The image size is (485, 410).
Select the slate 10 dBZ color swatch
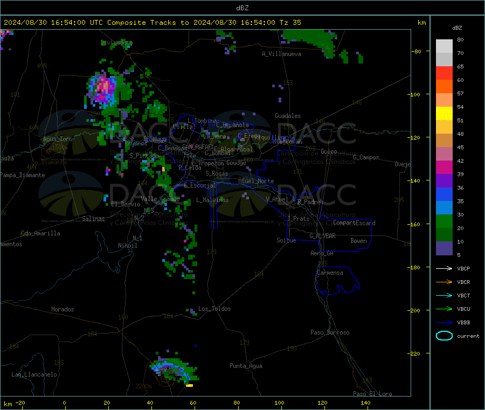pos(444,248)
